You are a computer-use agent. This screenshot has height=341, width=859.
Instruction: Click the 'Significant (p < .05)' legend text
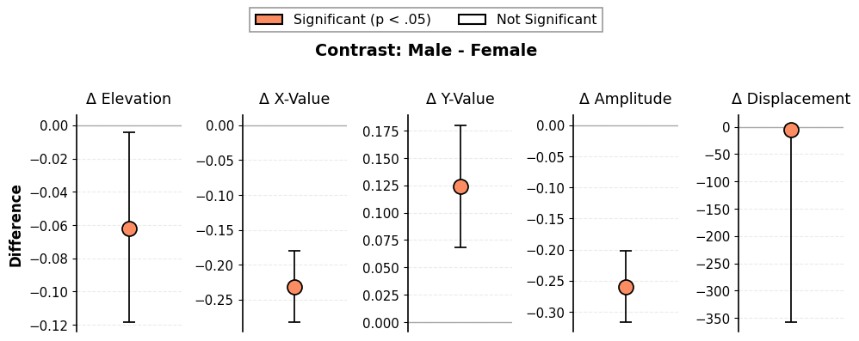pyautogui.click(x=362, y=20)
